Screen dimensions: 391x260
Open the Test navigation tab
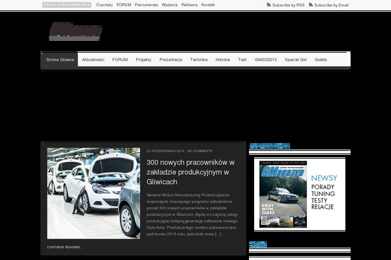242,60
